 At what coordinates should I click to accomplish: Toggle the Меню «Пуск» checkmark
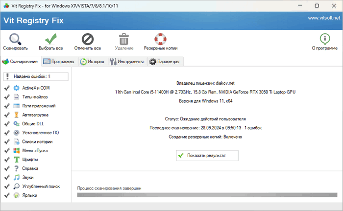pyautogui.click(x=7, y=151)
